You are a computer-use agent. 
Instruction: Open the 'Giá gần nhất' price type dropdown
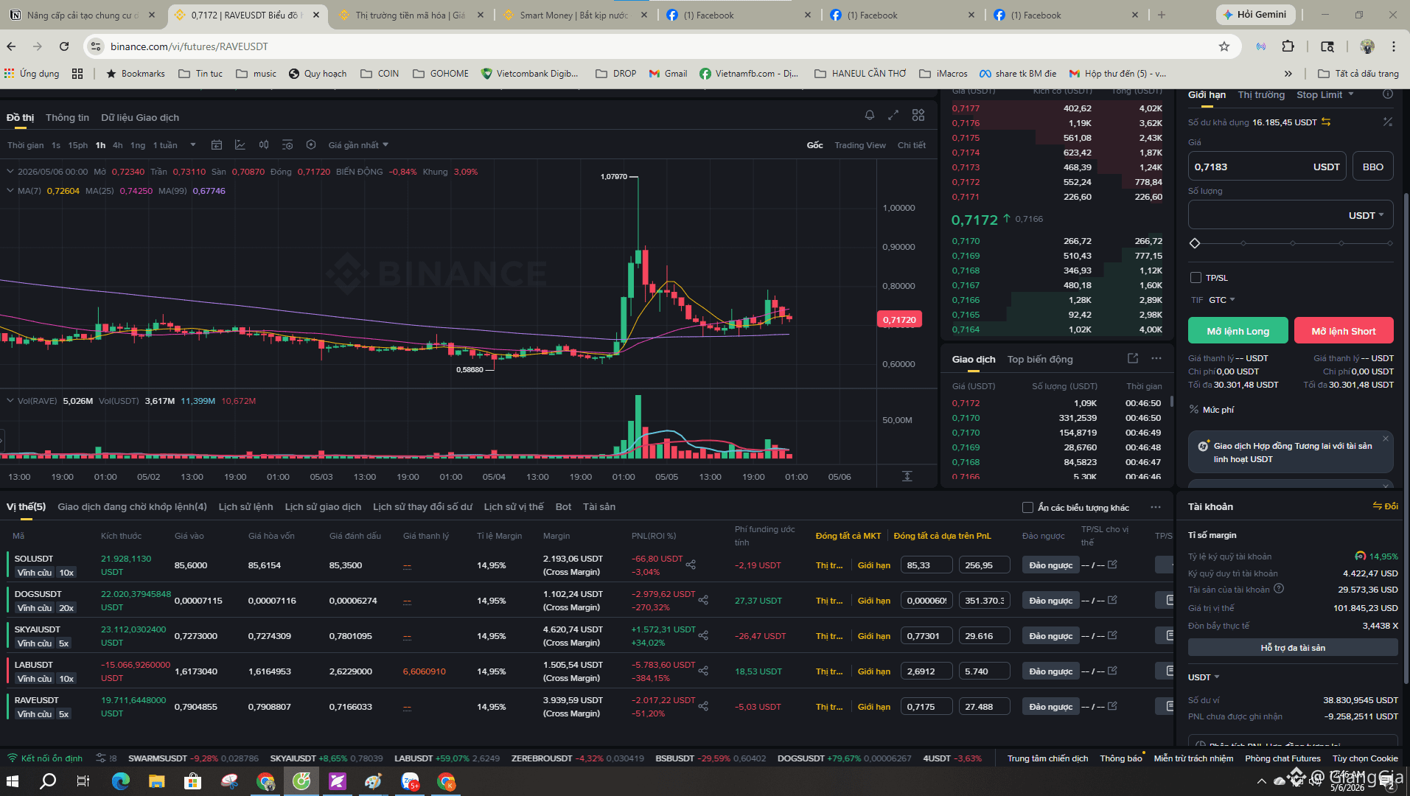(x=358, y=145)
